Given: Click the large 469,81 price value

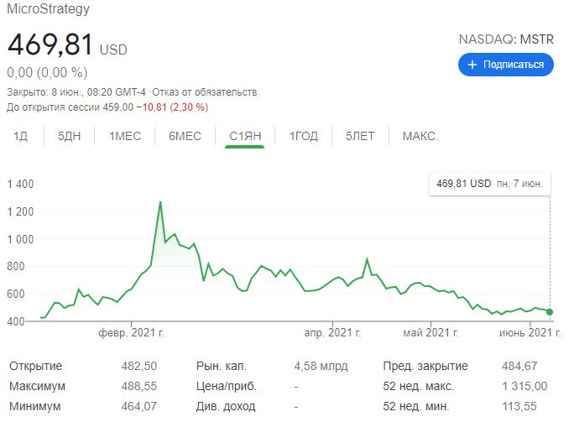Looking at the screenshot, I should point(50,44).
